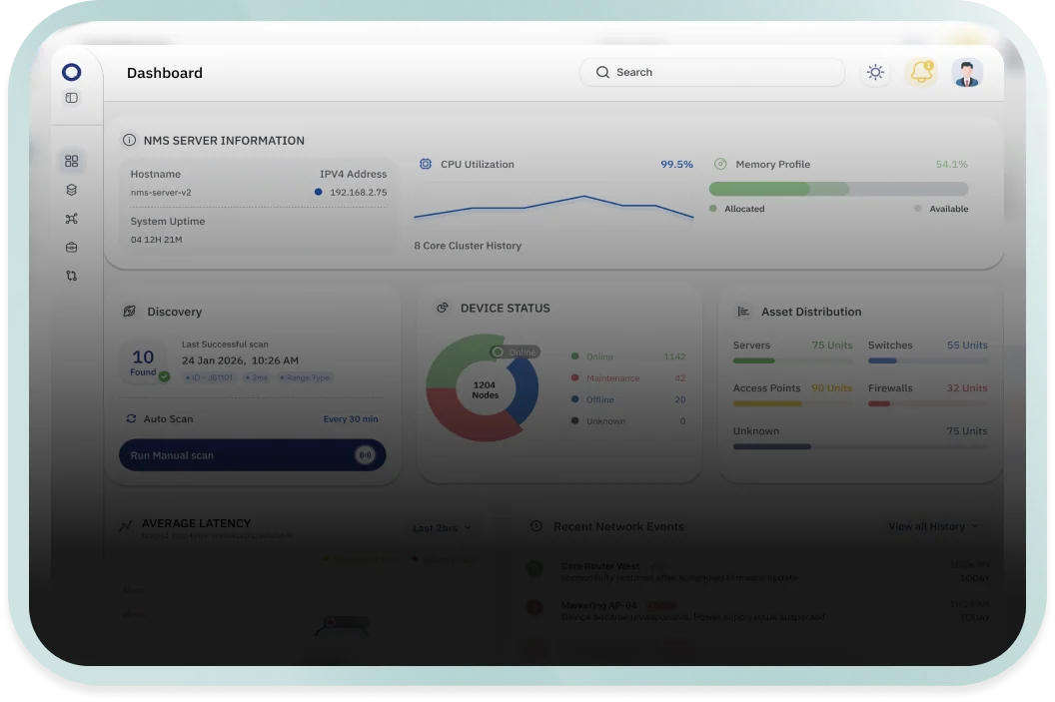Open the briefcase icon in the sidebar
The width and height of the screenshot is (1055, 702).
click(71, 248)
